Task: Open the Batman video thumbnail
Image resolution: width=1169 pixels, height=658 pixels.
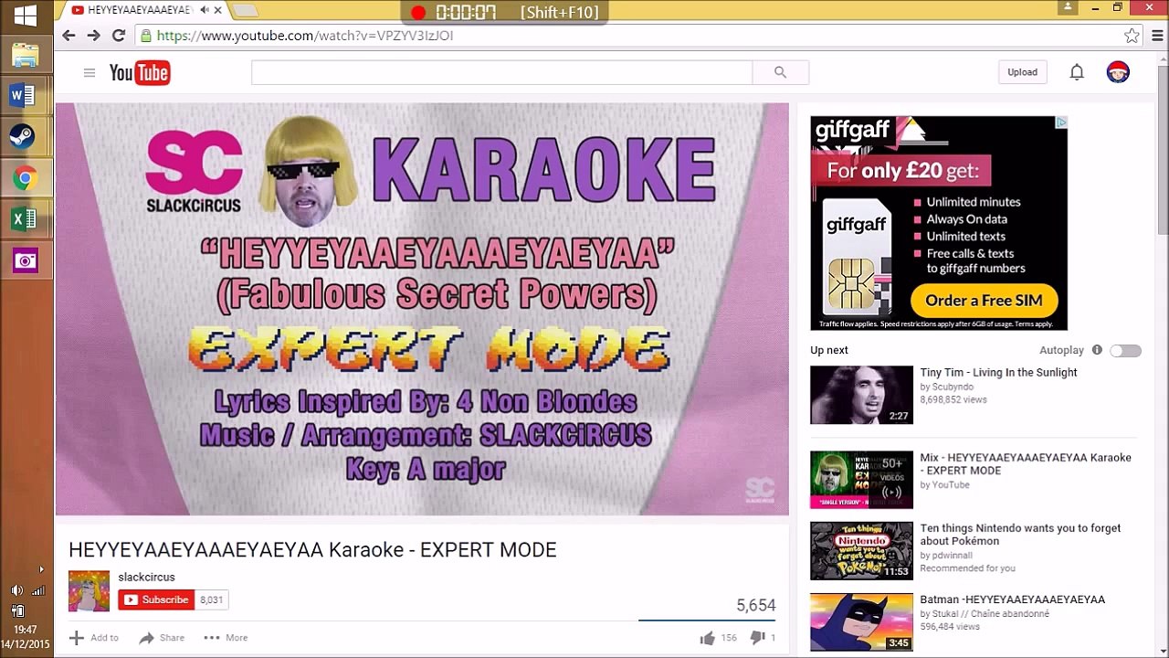Action: coord(861,621)
